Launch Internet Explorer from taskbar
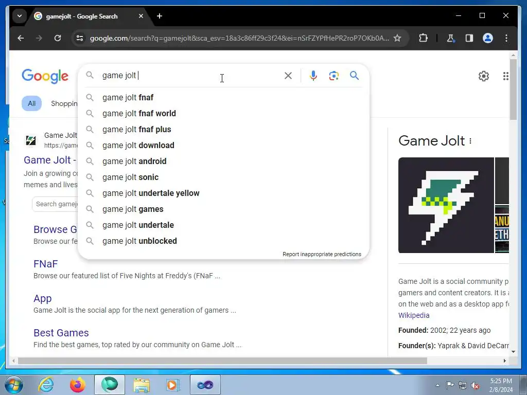Screen dimensions: 527x395 [x=45, y=385]
